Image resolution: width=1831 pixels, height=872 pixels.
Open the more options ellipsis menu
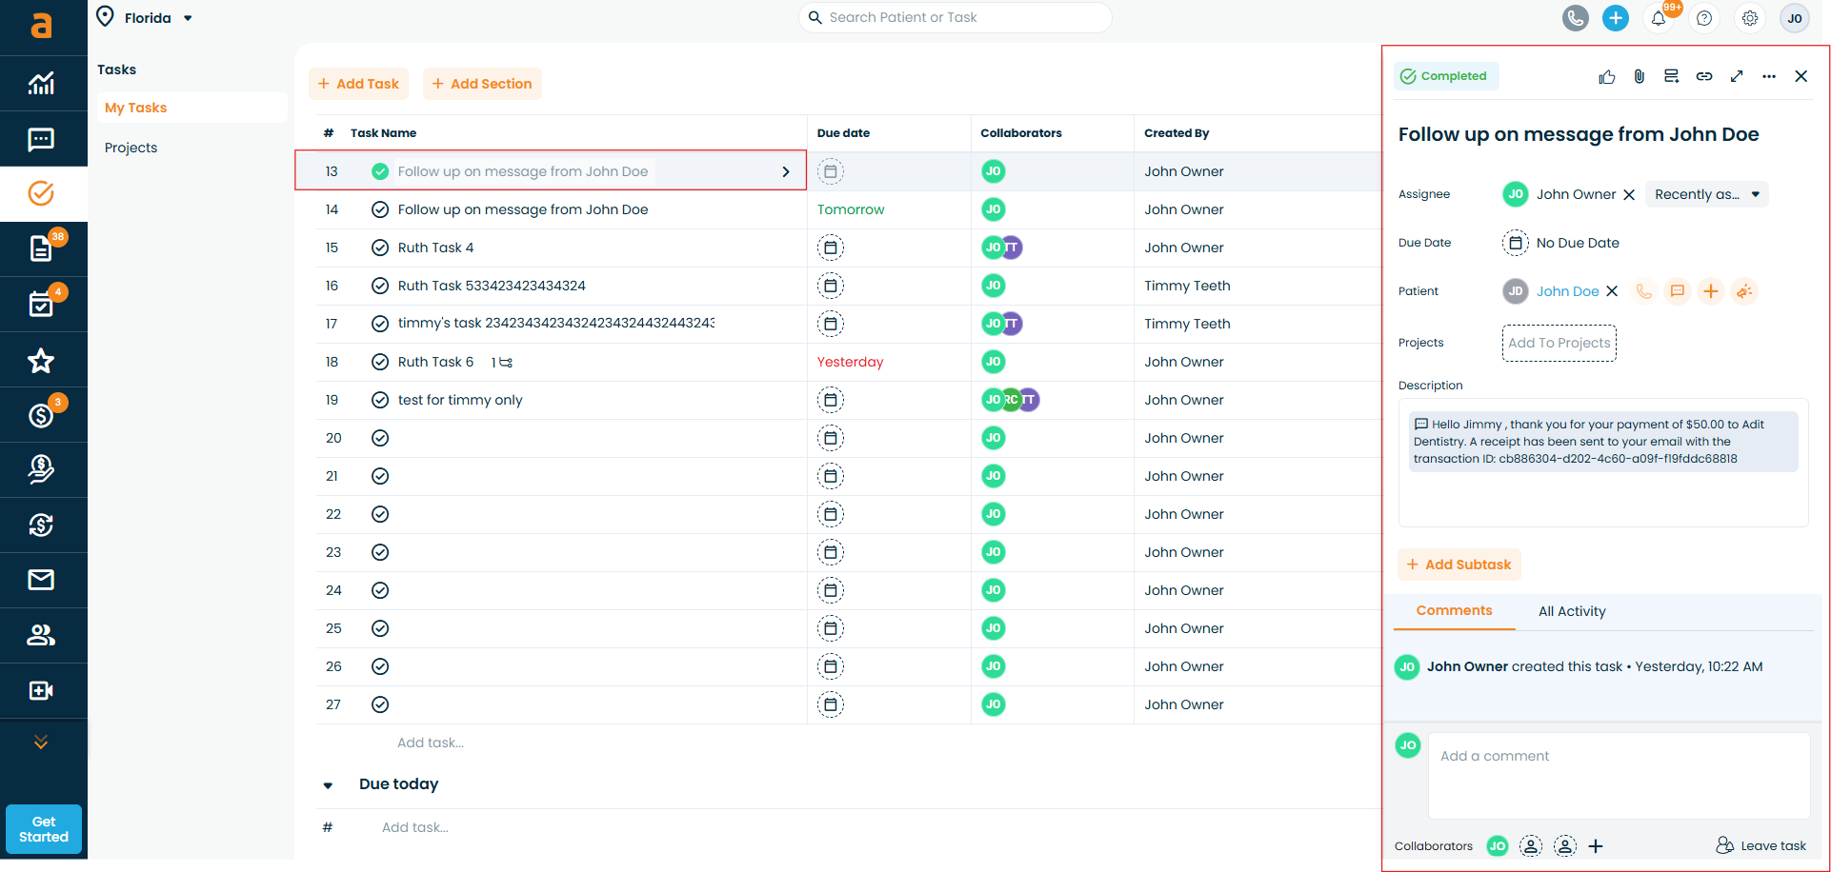tap(1769, 76)
